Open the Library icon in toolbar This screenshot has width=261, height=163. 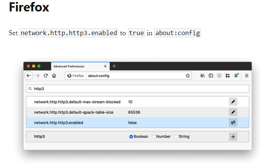click(202, 76)
